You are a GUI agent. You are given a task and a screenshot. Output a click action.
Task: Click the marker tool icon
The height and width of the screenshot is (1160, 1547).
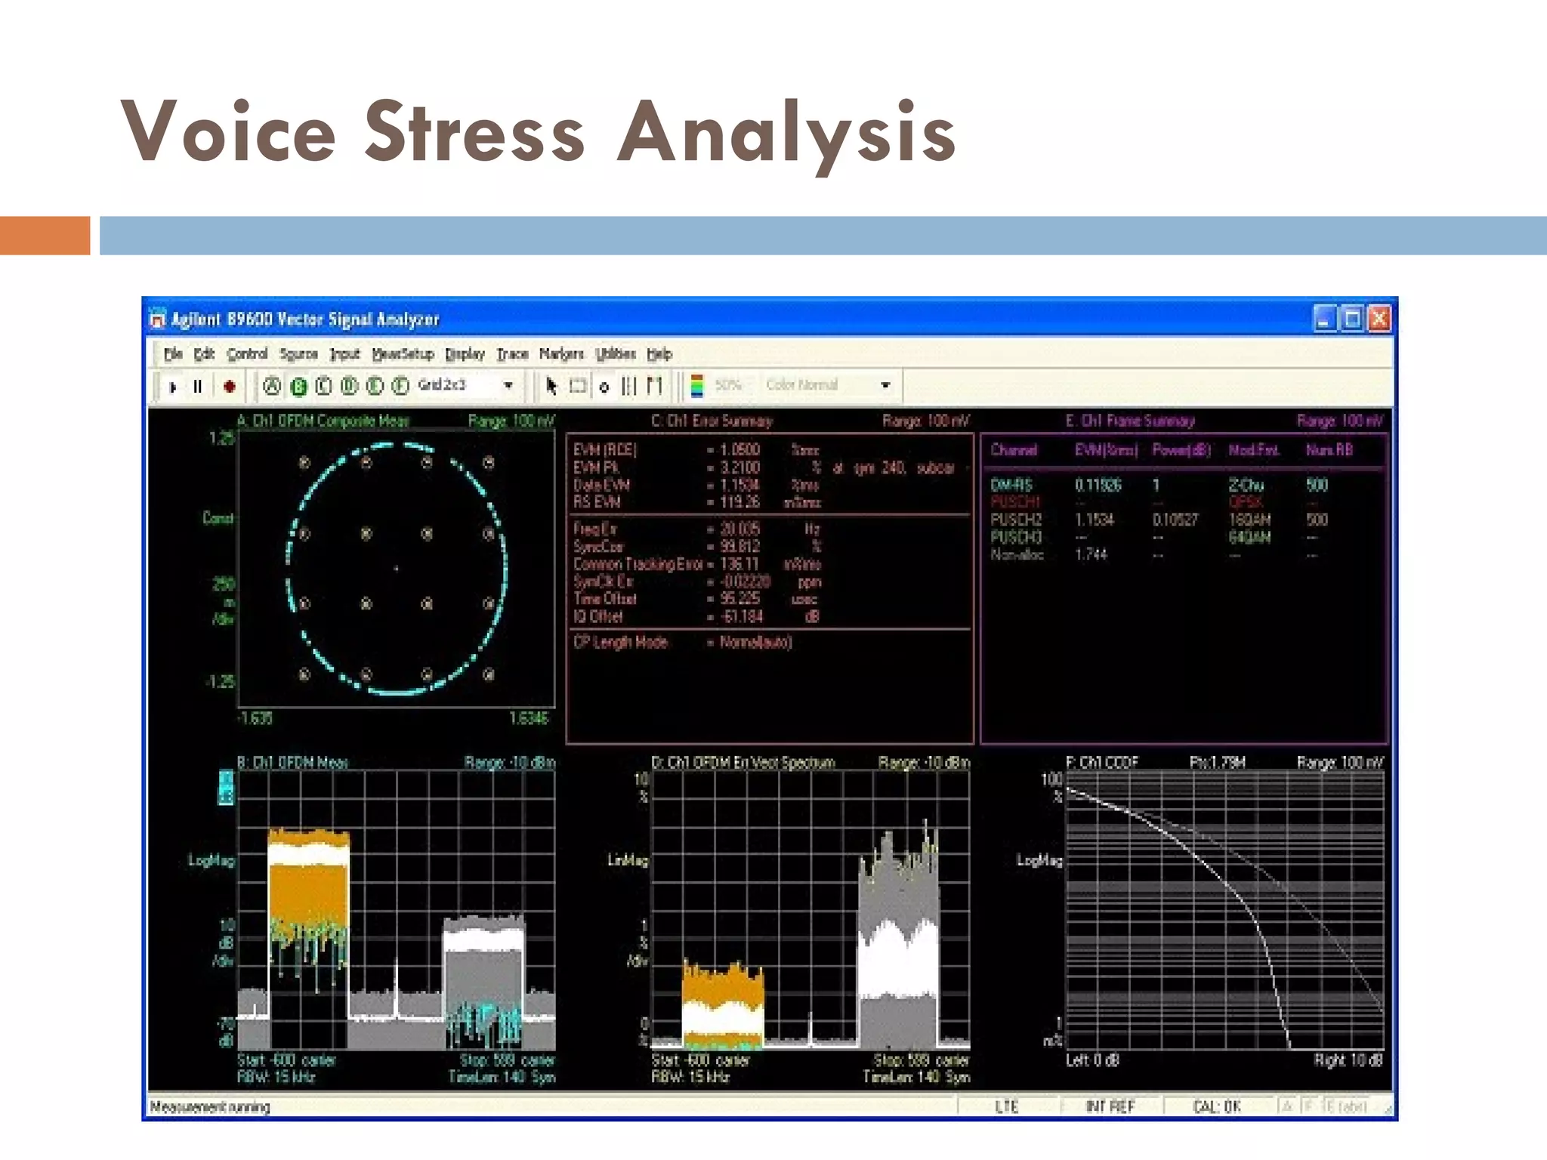click(604, 387)
